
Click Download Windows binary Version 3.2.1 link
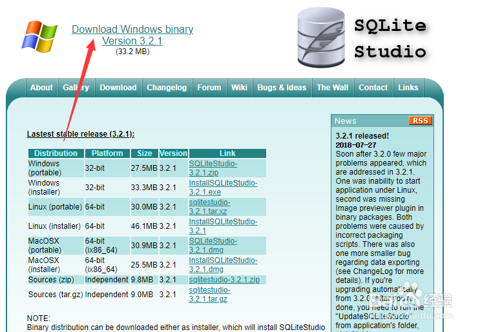coord(132,35)
